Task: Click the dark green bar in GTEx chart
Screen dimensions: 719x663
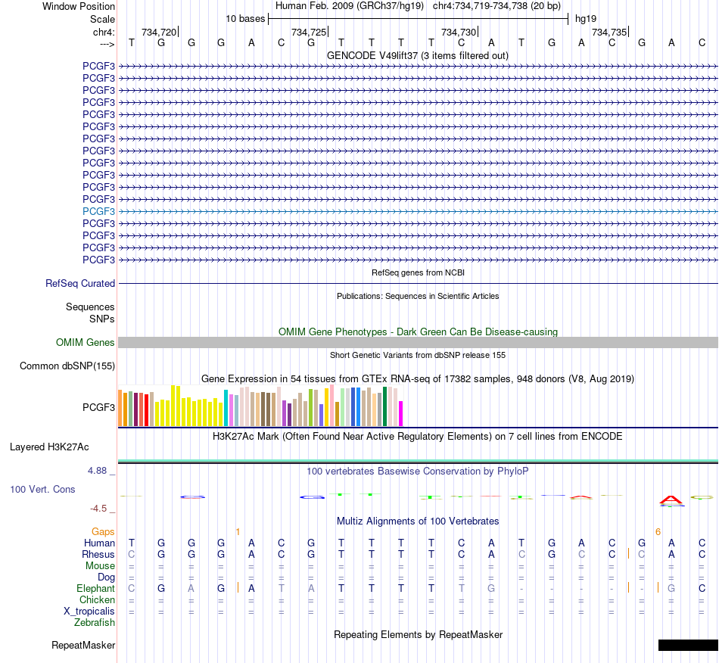Action: click(385, 406)
